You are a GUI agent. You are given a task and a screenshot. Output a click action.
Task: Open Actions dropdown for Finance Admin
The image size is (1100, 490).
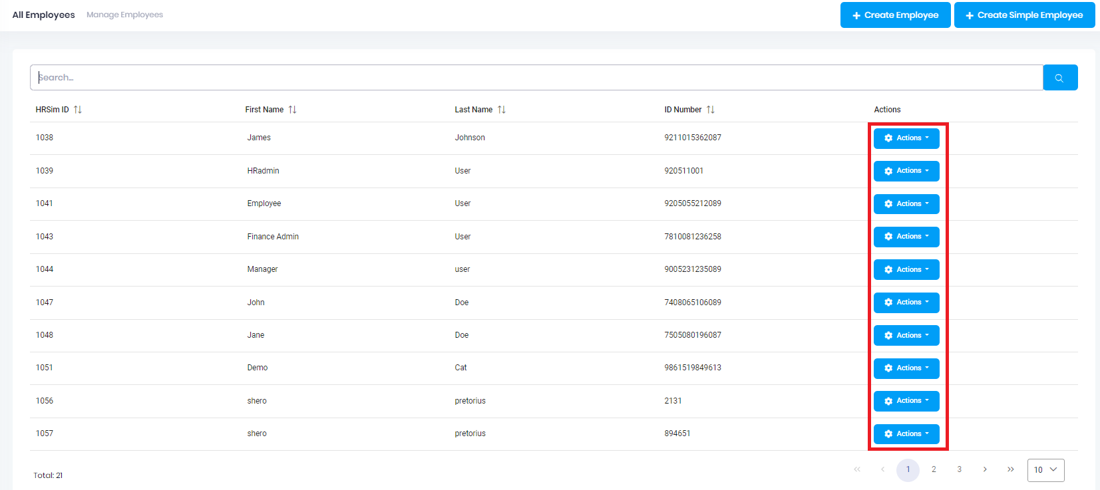tap(906, 237)
